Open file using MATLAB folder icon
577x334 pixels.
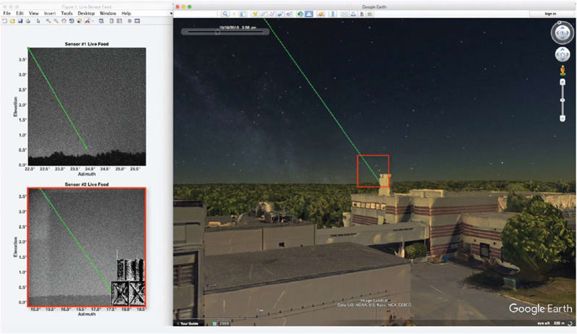click(x=12, y=21)
